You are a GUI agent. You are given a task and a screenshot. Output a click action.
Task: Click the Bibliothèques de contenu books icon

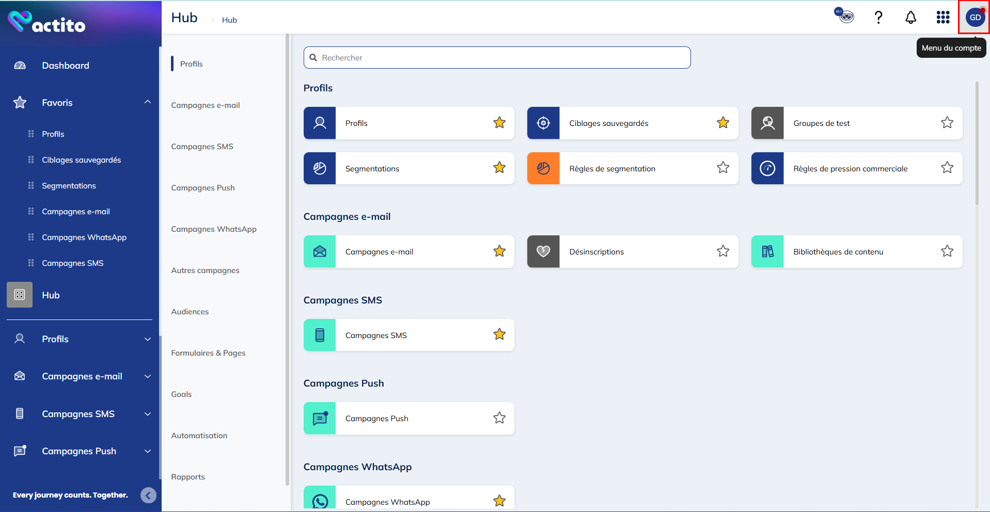767,252
